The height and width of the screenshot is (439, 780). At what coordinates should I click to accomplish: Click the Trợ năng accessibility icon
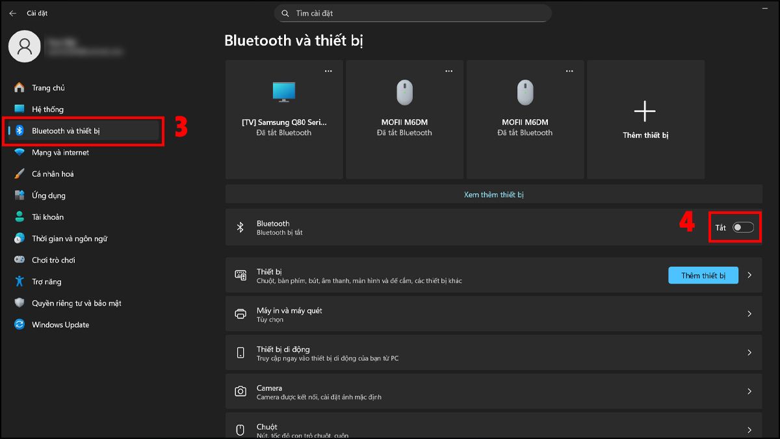(x=19, y=282)
